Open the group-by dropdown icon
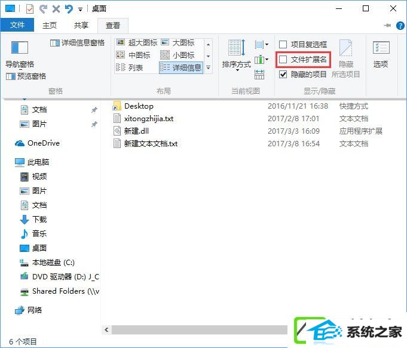The image size is (407, 348). 261,45
